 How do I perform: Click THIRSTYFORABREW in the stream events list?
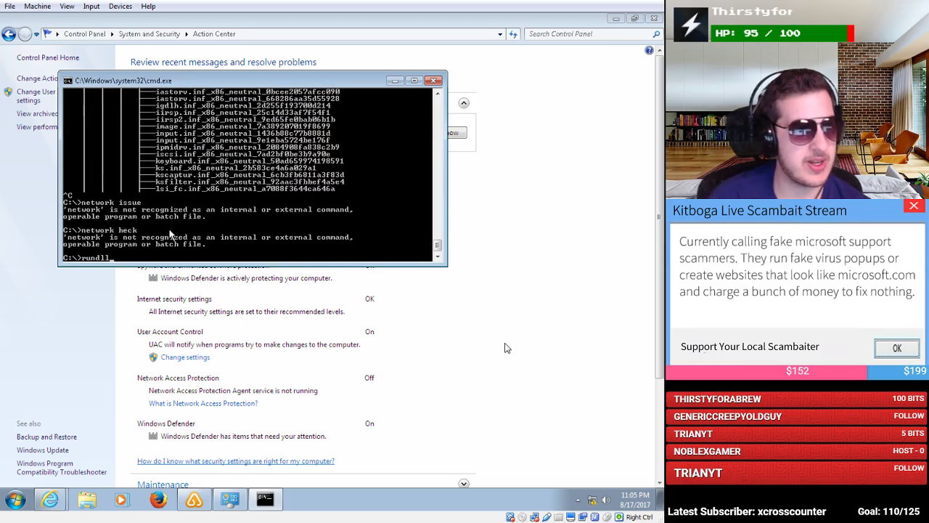point(717,400)
